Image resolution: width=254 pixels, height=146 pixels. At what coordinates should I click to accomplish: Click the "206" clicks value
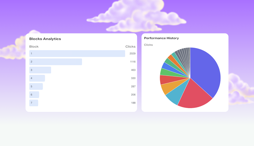(x=133, y=95)
